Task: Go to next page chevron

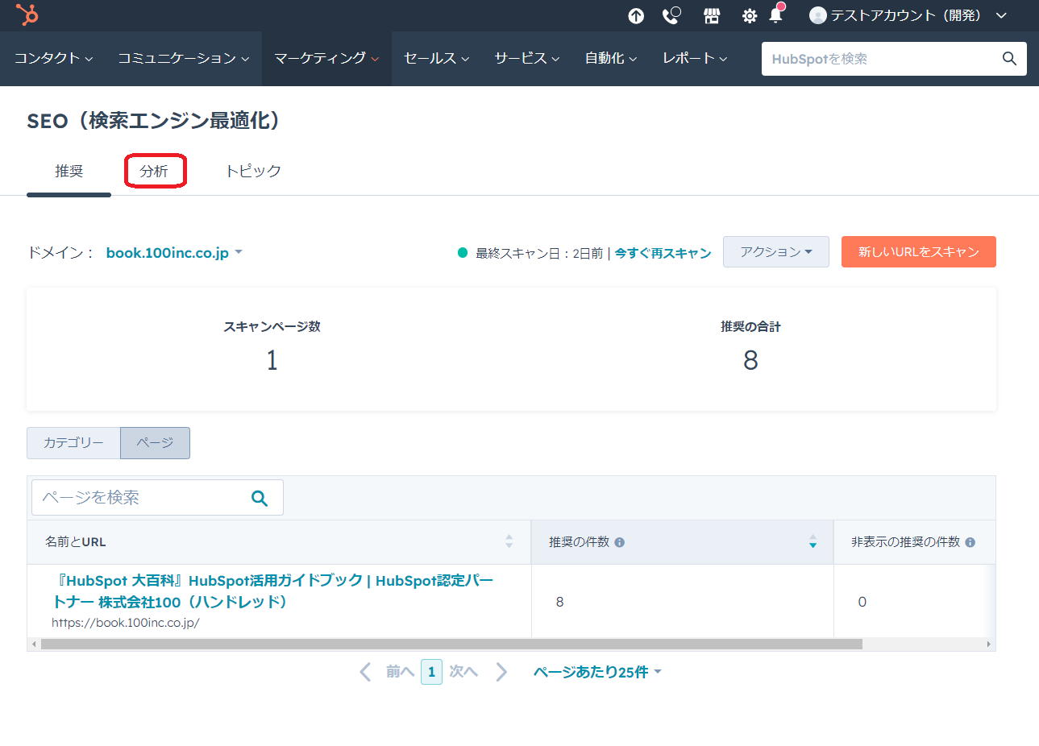Action: point(501,672)
